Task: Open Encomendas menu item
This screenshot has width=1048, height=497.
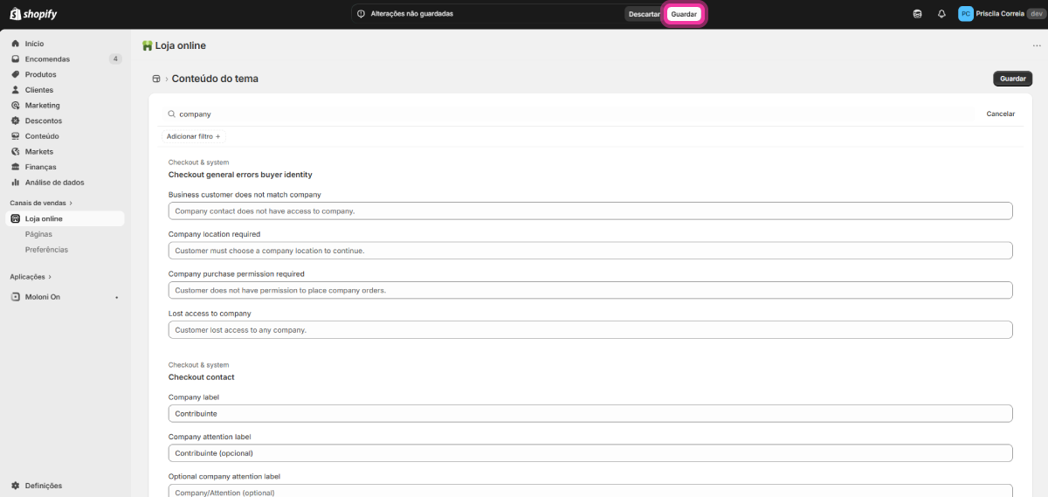Action: (47, 59)
